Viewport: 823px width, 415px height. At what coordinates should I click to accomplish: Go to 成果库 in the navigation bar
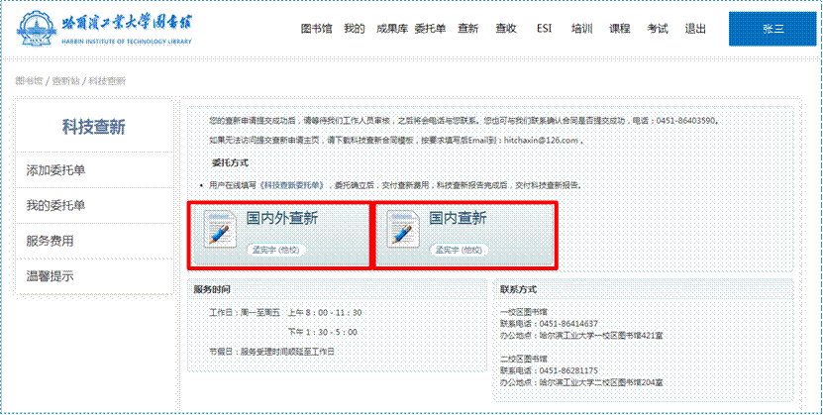(x=392, y=29)
